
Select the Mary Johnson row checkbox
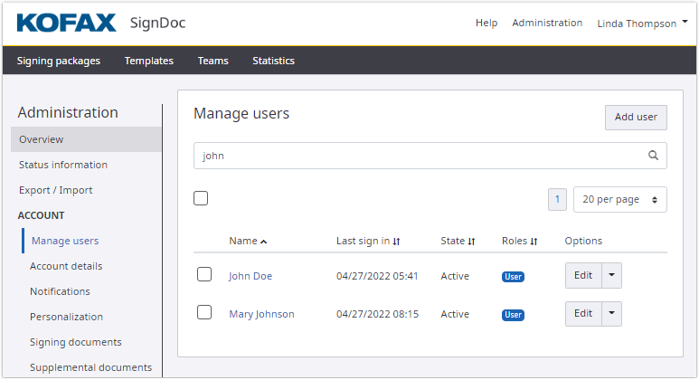(204, 312)
